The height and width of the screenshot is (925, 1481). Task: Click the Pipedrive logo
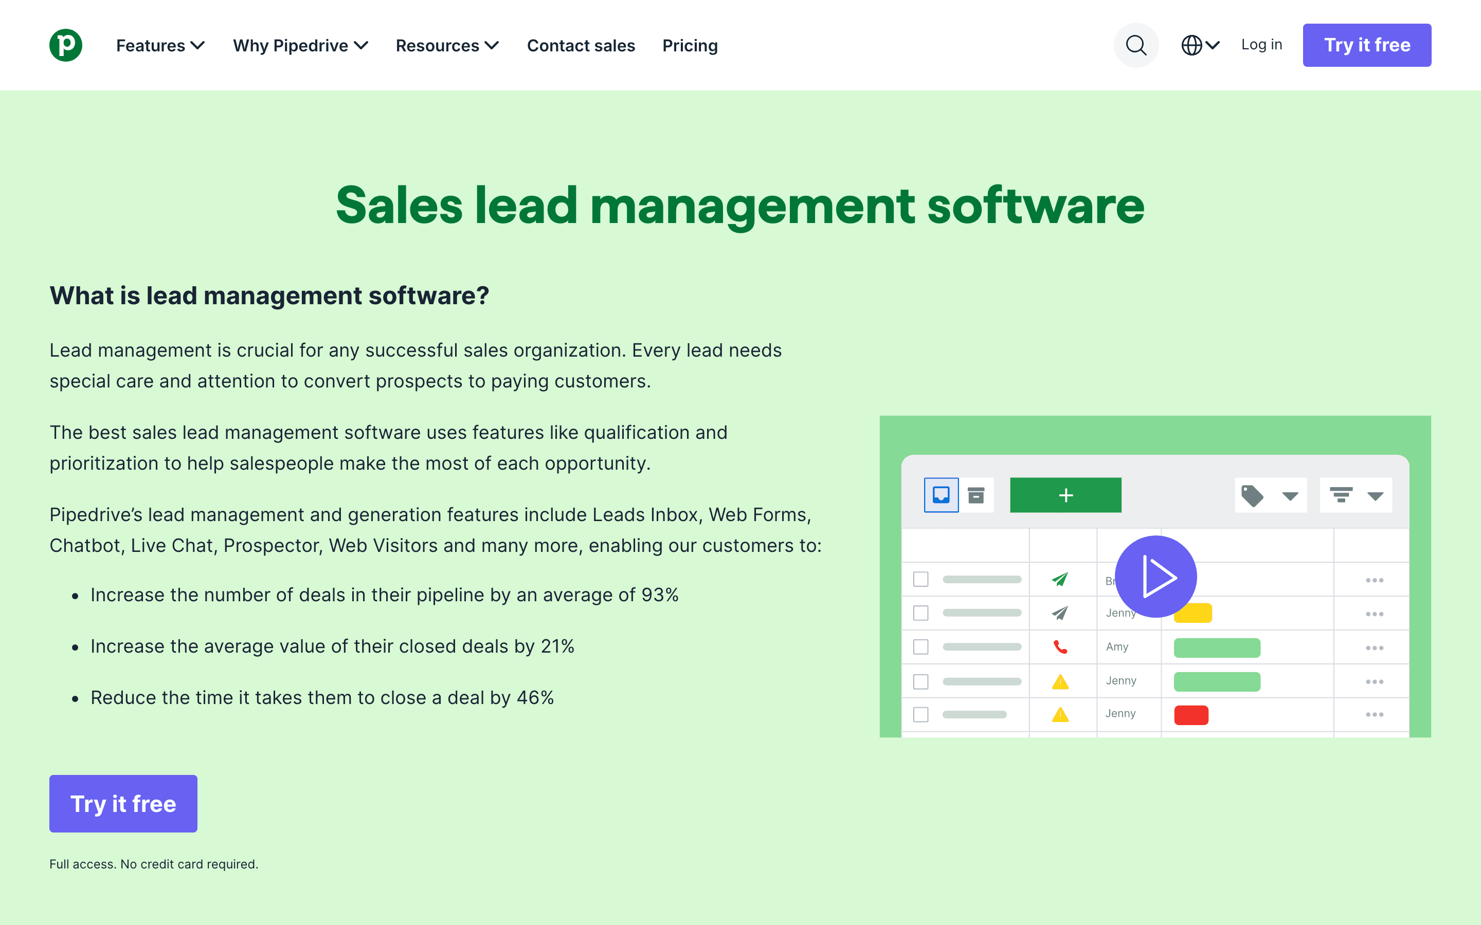coord(65,45)
